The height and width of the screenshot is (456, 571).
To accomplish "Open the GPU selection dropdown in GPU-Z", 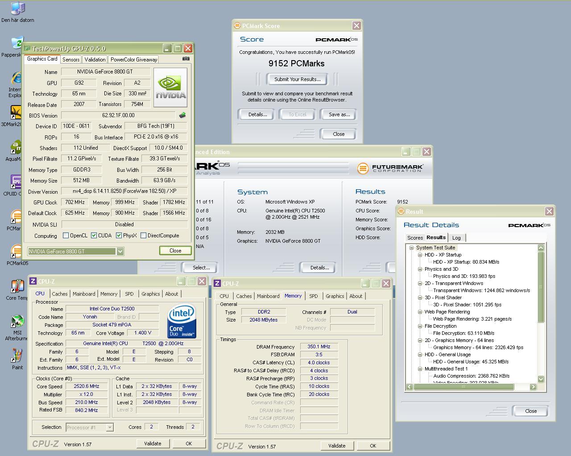I will click(120, 252).
